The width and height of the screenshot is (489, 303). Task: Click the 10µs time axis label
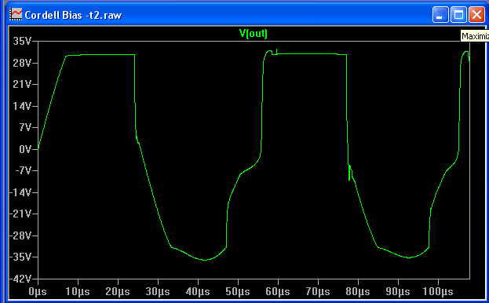point(78,292)
